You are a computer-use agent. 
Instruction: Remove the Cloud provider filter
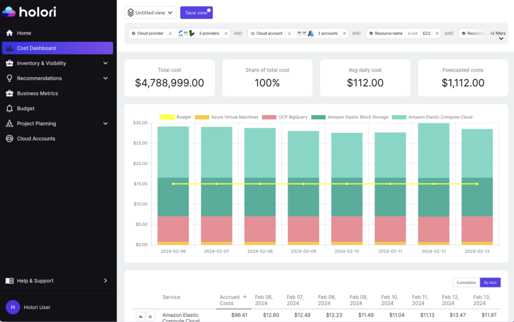pos(226,34)
